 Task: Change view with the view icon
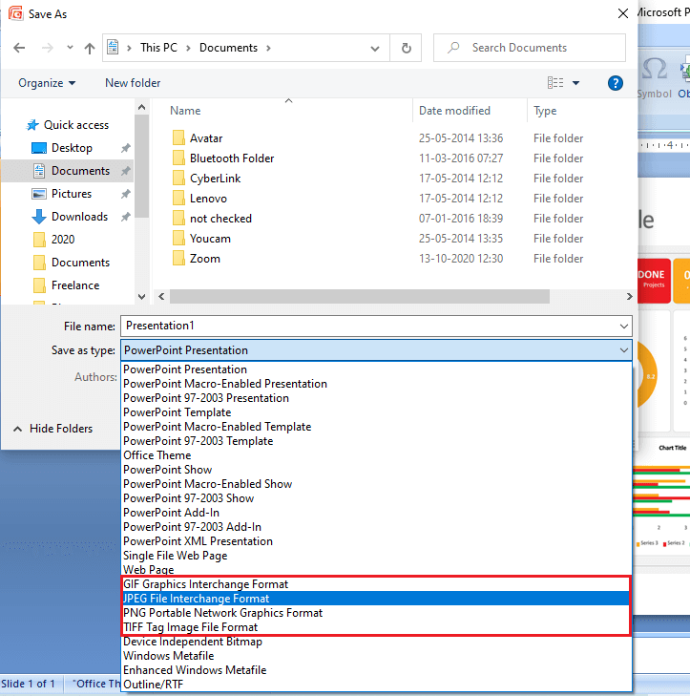[x=555, y=82]
